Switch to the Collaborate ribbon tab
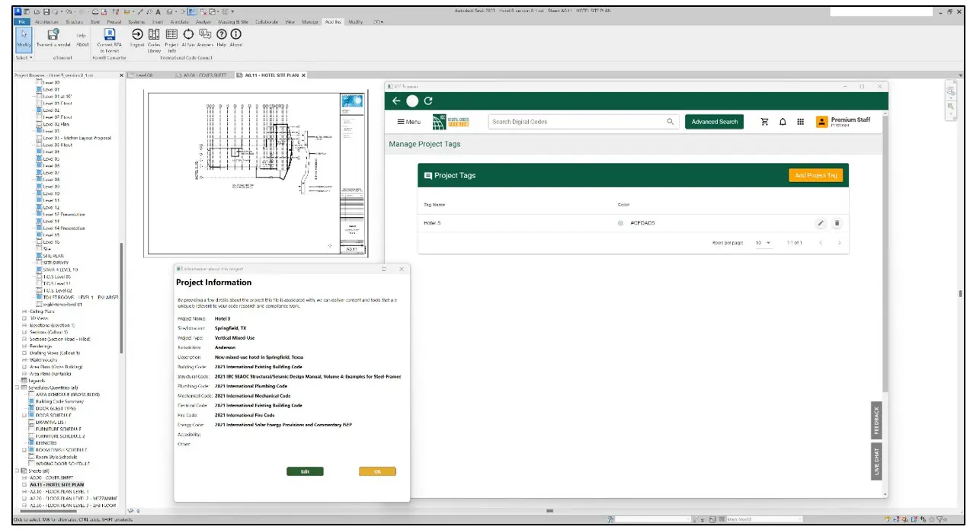Image resolution: width=970 pixels, height=530 pixels. [x=267, y=22]
